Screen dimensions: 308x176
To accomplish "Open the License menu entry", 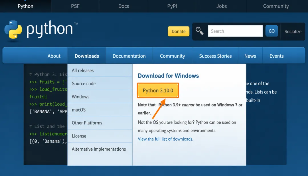I will pos(100,136).
